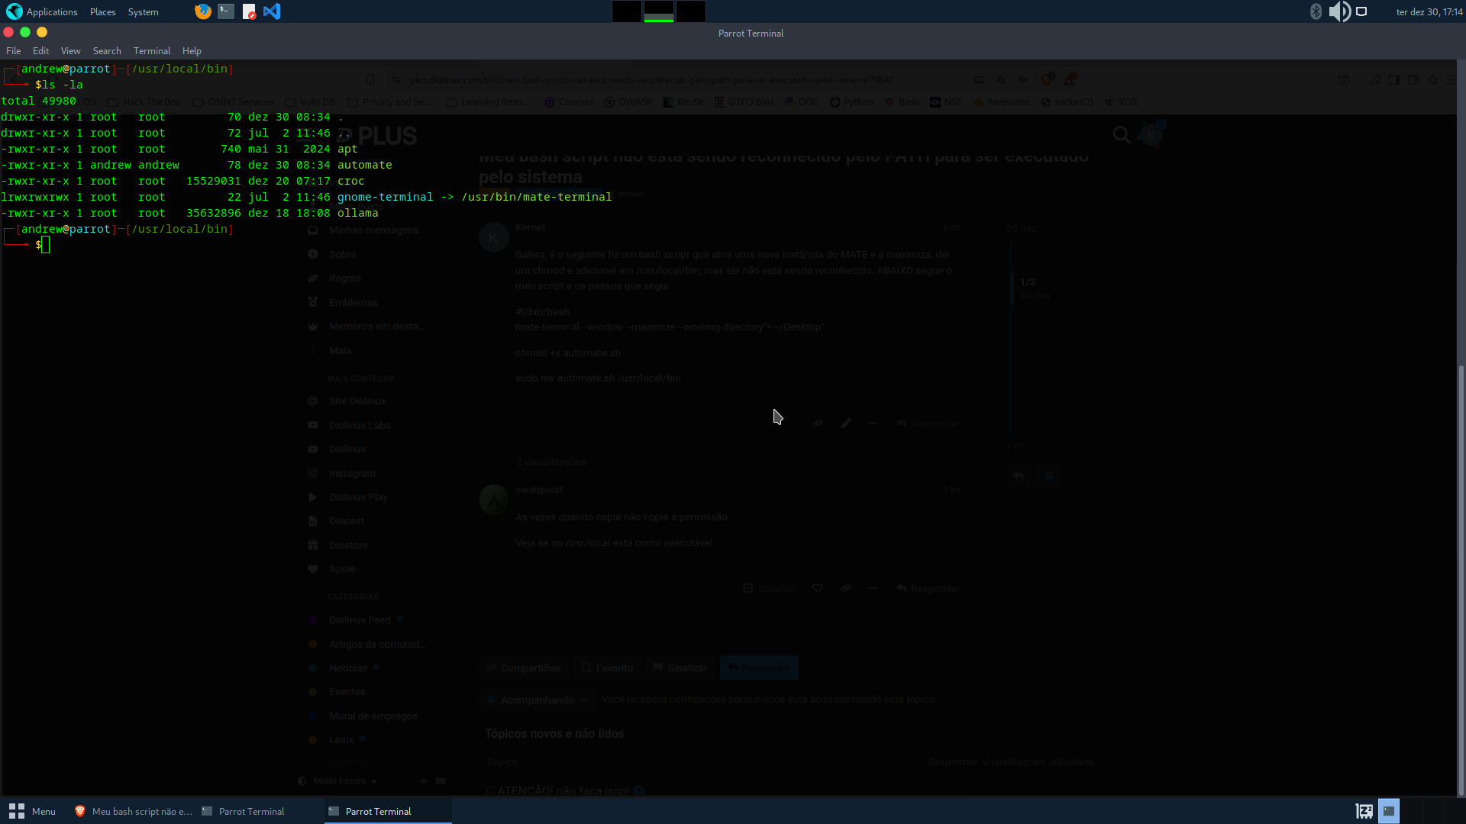The image size is (1466, 824).
Task: Click the text editor launcher icon
Action: [249, 11]
